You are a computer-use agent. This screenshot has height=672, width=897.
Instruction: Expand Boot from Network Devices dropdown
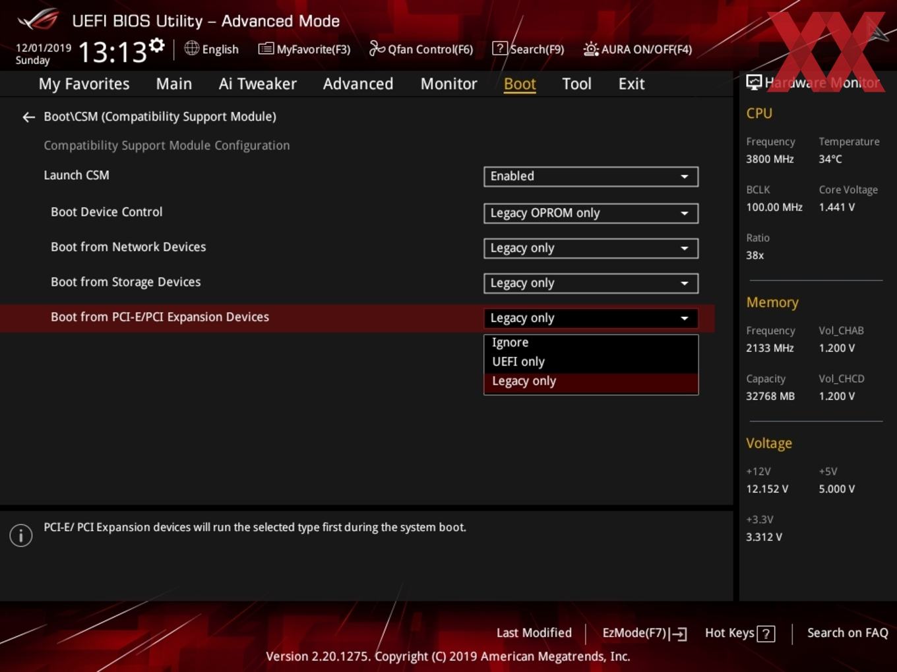(x=591, y=248)
